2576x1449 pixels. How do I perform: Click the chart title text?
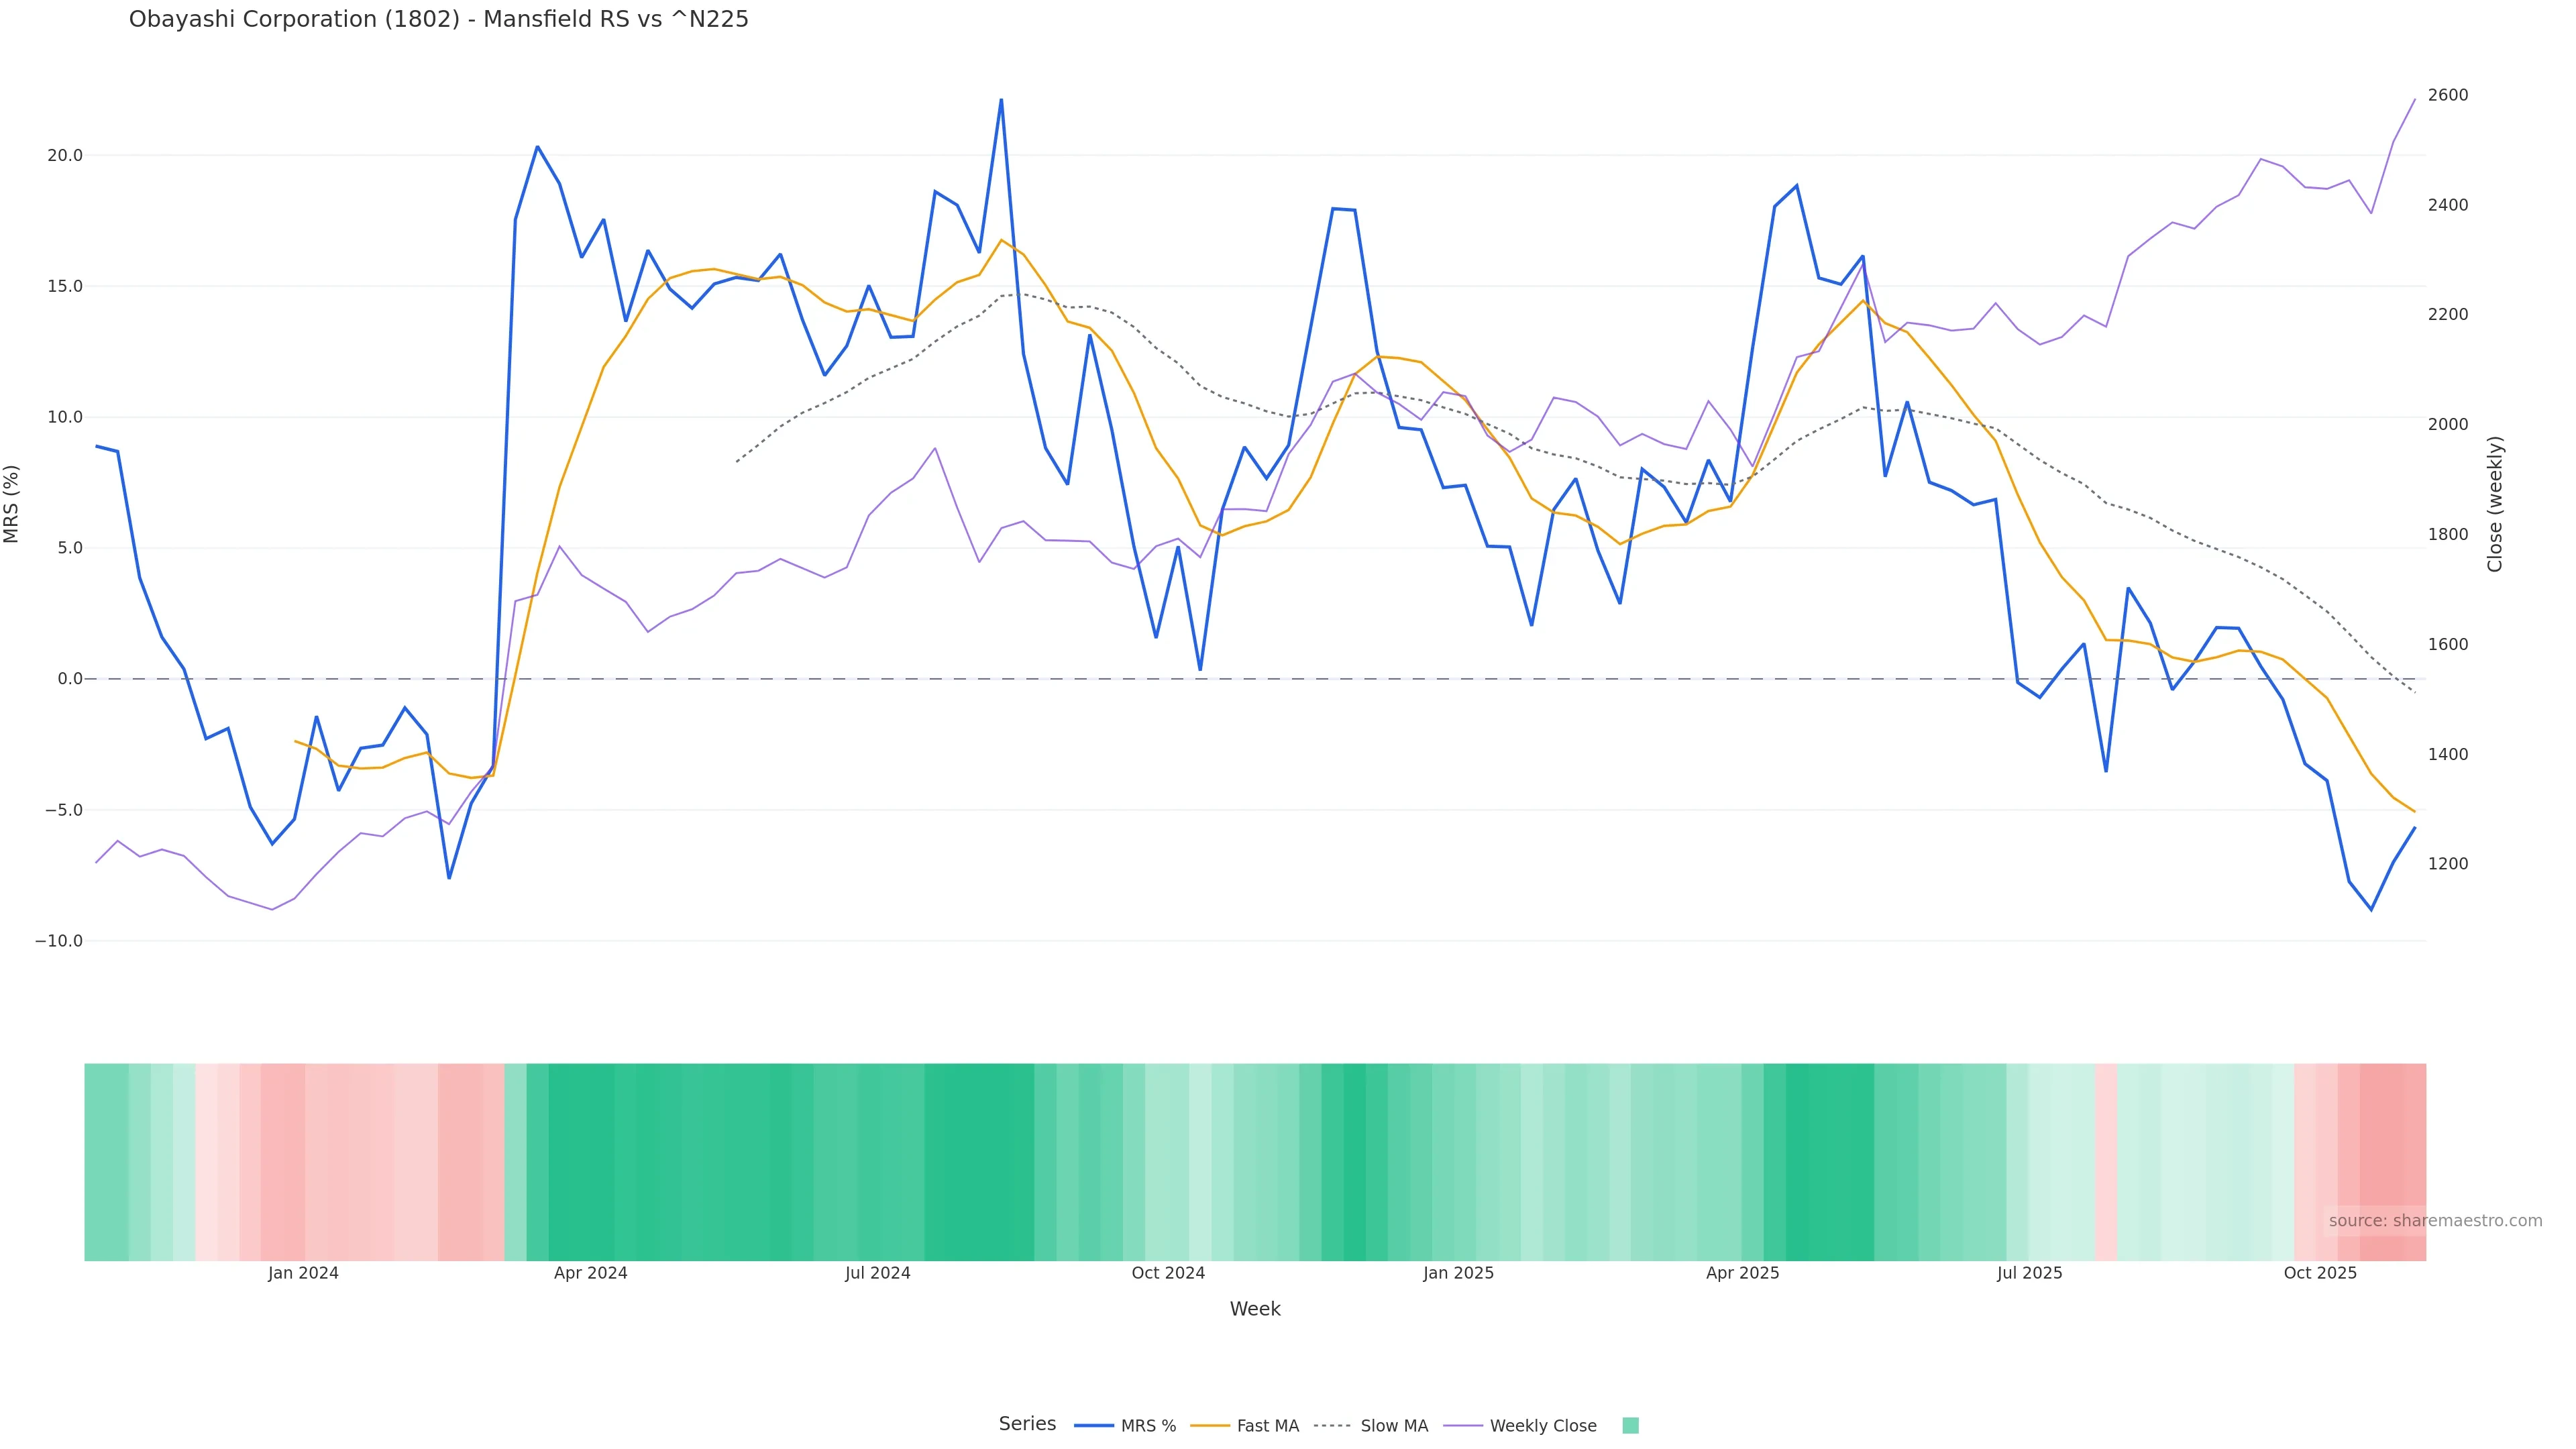pyautogui.click(x=438, y=19)
